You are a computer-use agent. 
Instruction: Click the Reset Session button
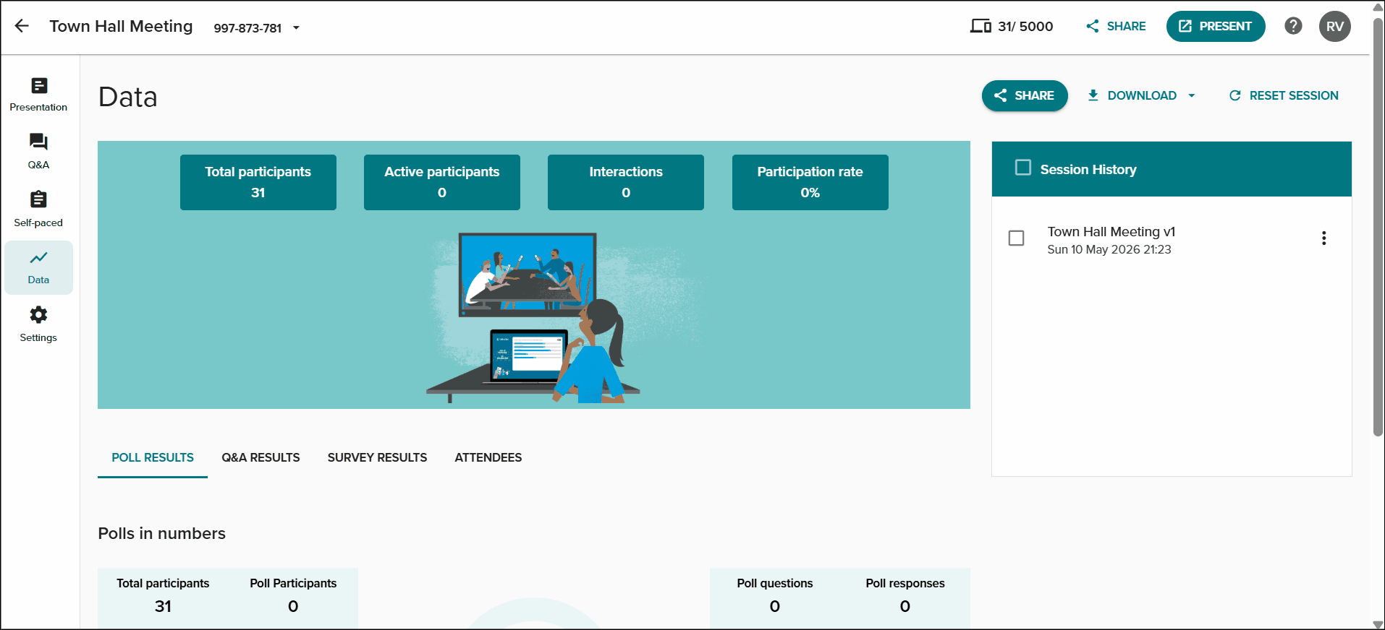1283,95
